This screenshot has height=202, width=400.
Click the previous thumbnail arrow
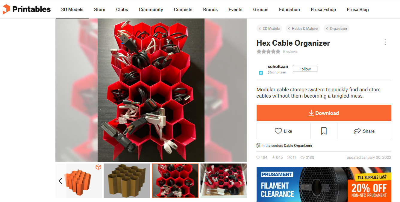tap(60, 181)
